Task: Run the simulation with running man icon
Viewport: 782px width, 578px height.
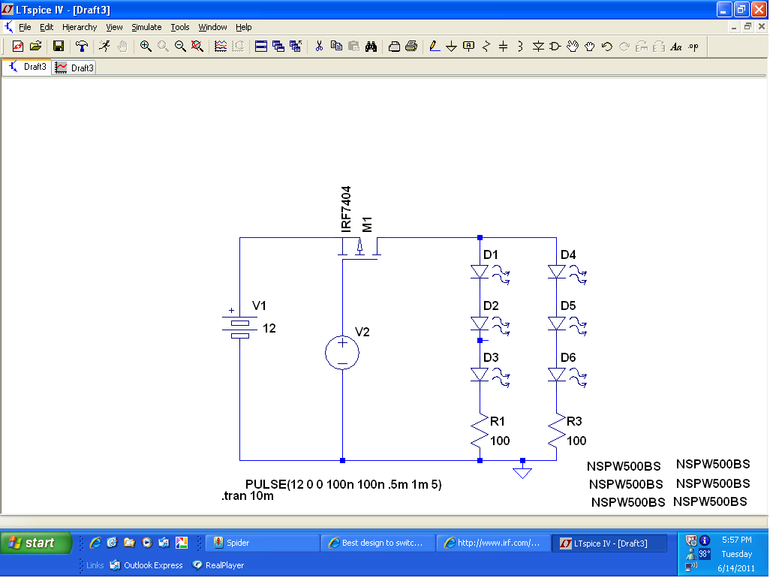Action: [104, 47]
